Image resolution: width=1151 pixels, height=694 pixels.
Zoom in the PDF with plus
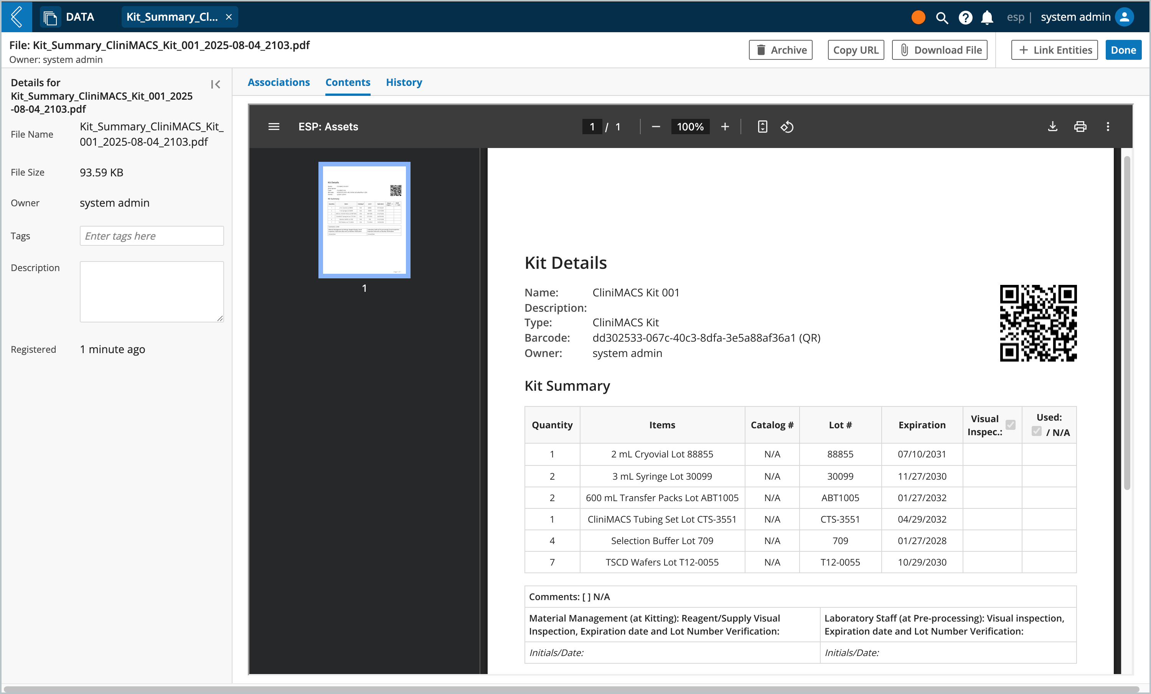[725, 127]
